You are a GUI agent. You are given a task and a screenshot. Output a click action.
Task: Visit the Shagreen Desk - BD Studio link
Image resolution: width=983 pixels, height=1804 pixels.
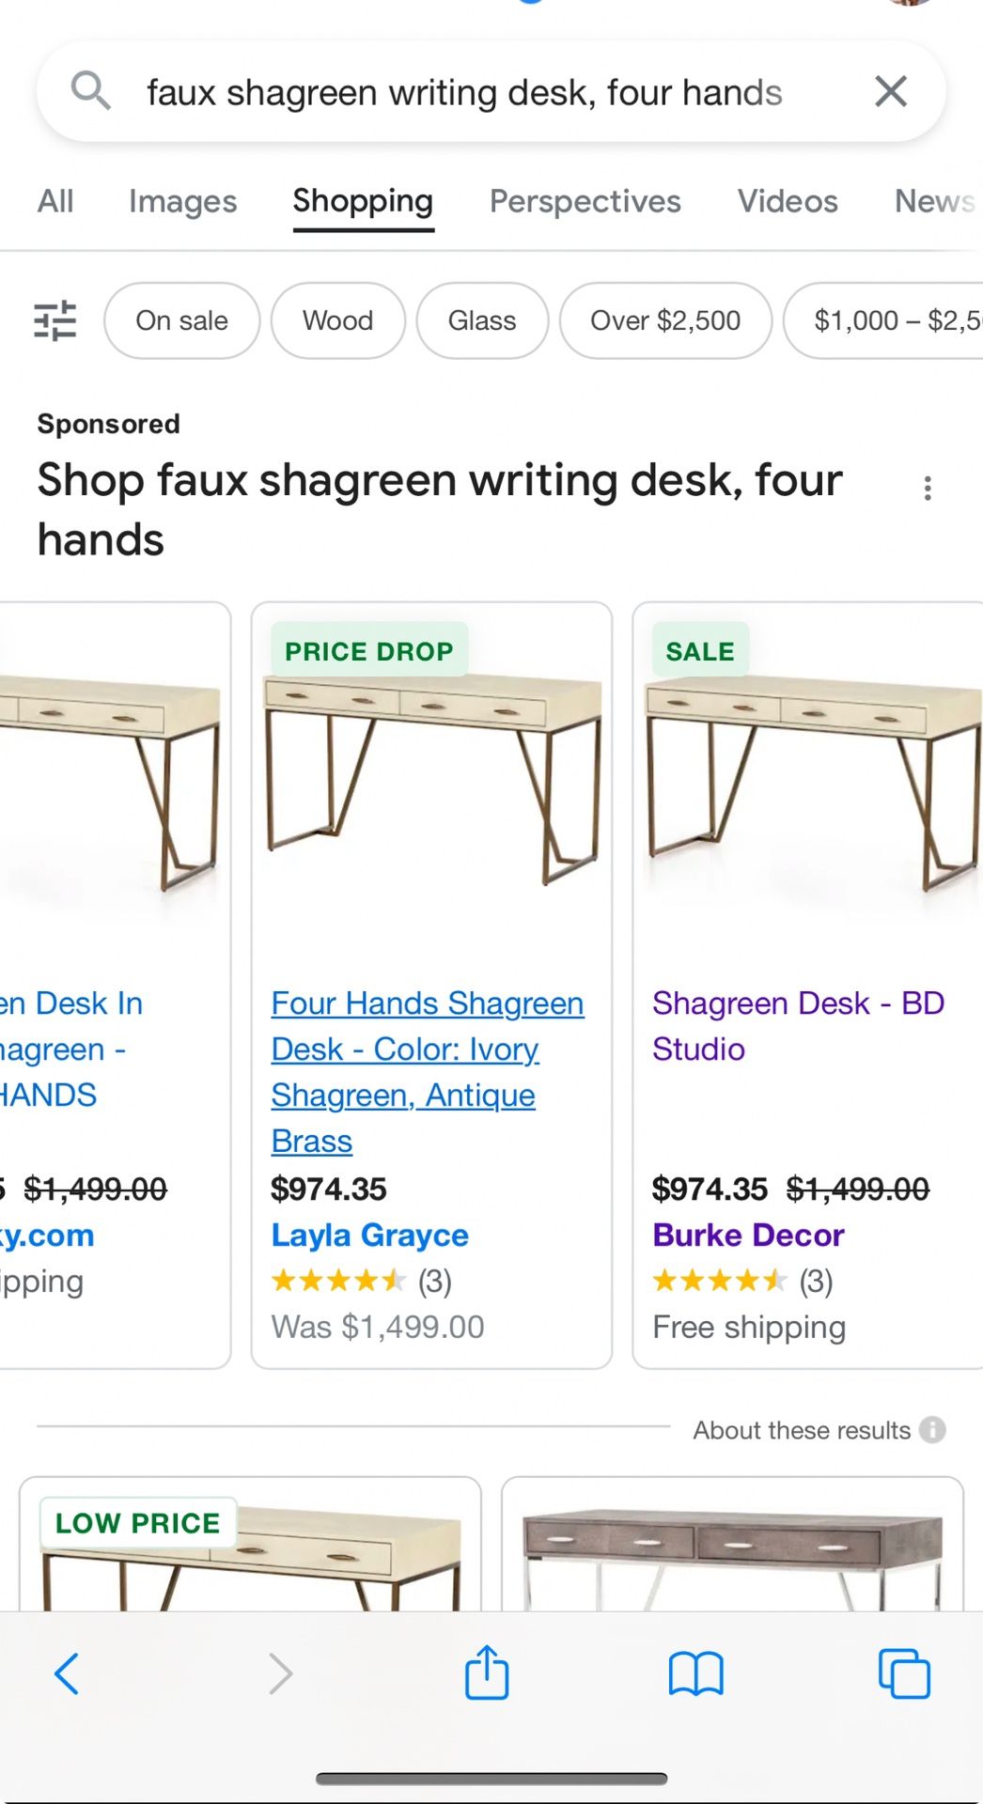tap(800, 1026)
